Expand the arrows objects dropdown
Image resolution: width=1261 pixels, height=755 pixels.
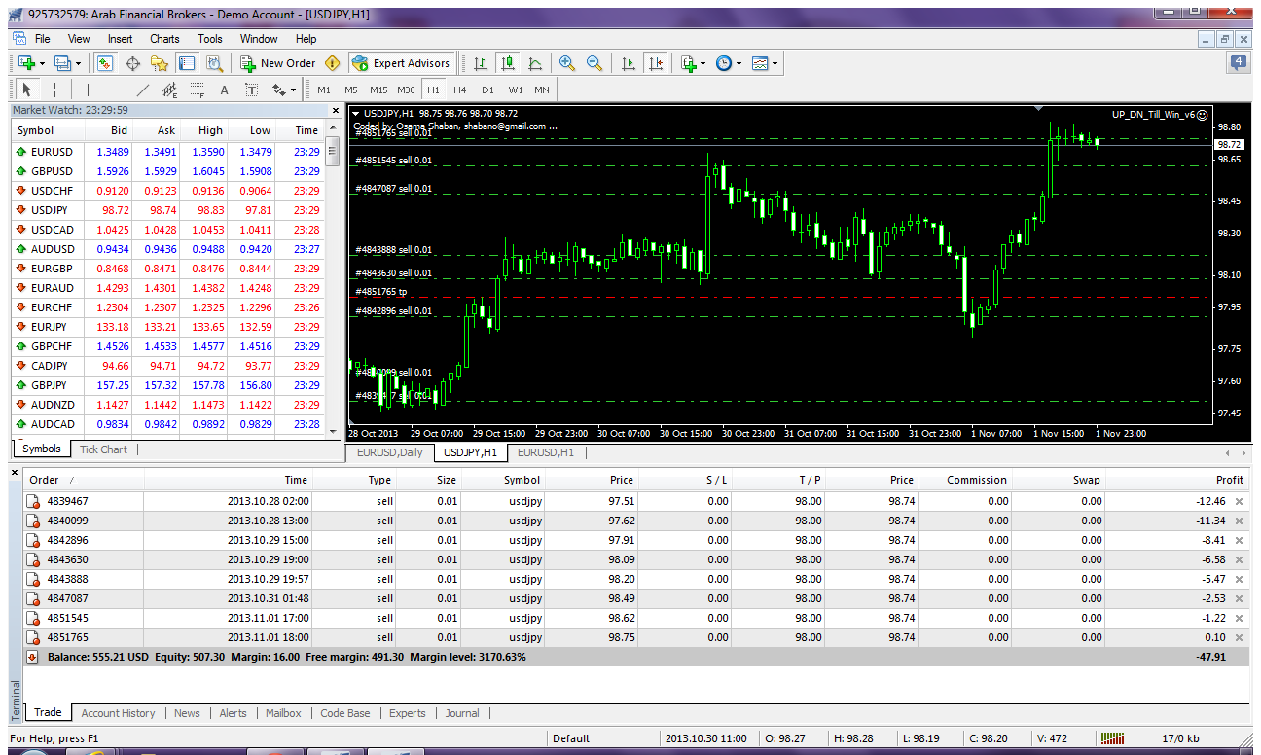294,90
